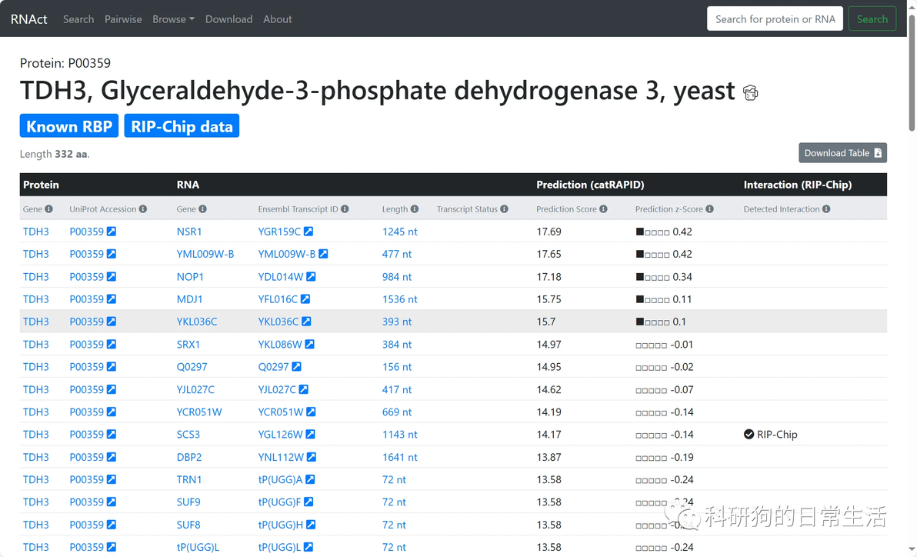Click info icon beside UniProt Accession header
Viewport: 917px width, 557px height.
142,209
